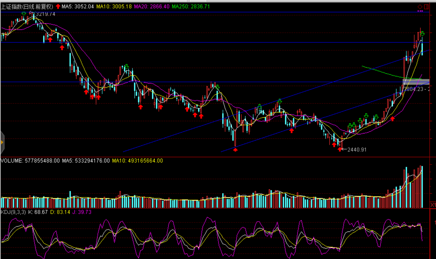Click the magenta dashed marker under diamond icon
The width and height of the screenshot is (436, 259).
tap(420, 11)
